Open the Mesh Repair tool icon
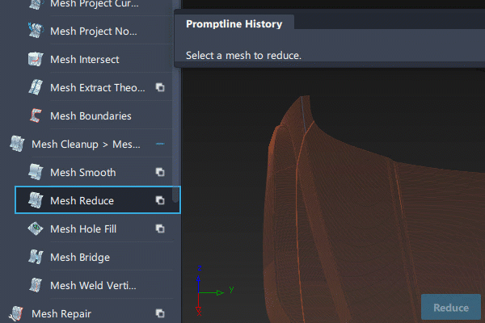 pyautogui.click(x=16, y=313)
